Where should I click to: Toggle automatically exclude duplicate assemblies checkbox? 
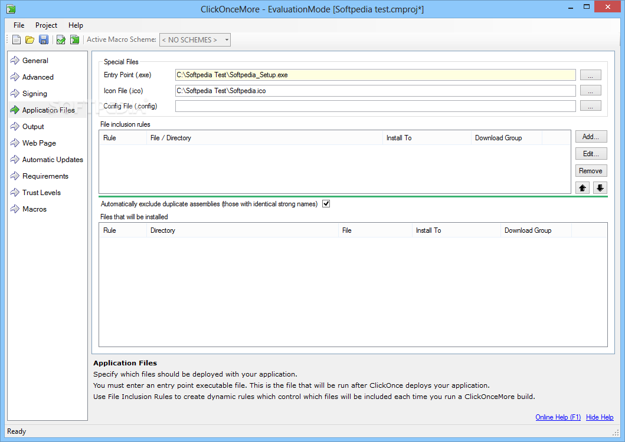tap(326, 204)
